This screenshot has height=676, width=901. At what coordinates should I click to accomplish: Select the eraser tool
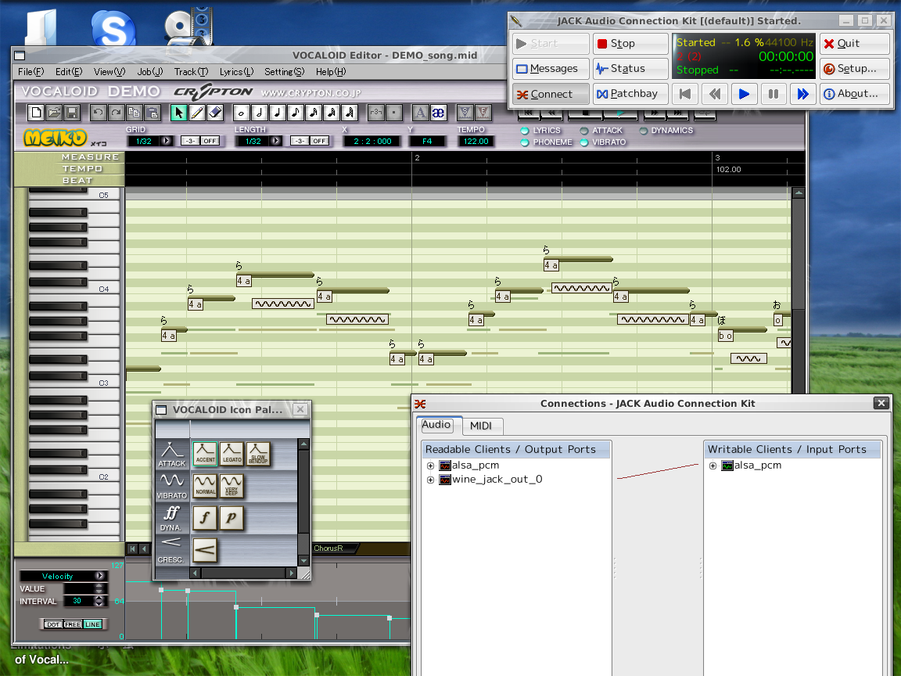point(215,112)
